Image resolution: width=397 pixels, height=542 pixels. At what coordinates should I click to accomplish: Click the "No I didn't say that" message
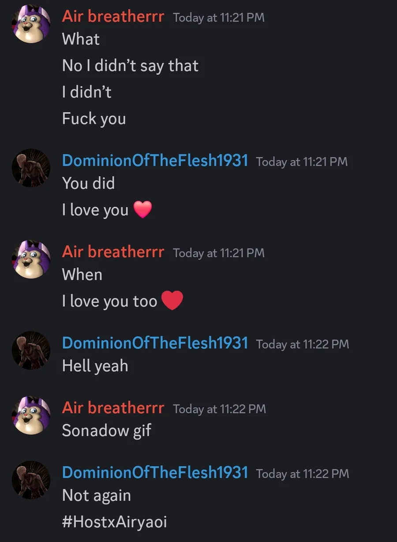click(x=130, y=66)
